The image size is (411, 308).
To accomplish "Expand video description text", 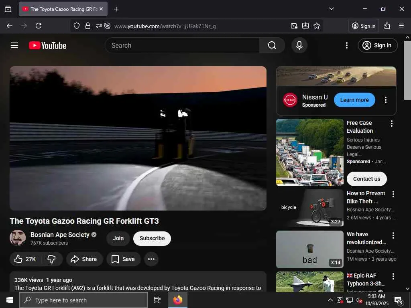I will point(138,284).
